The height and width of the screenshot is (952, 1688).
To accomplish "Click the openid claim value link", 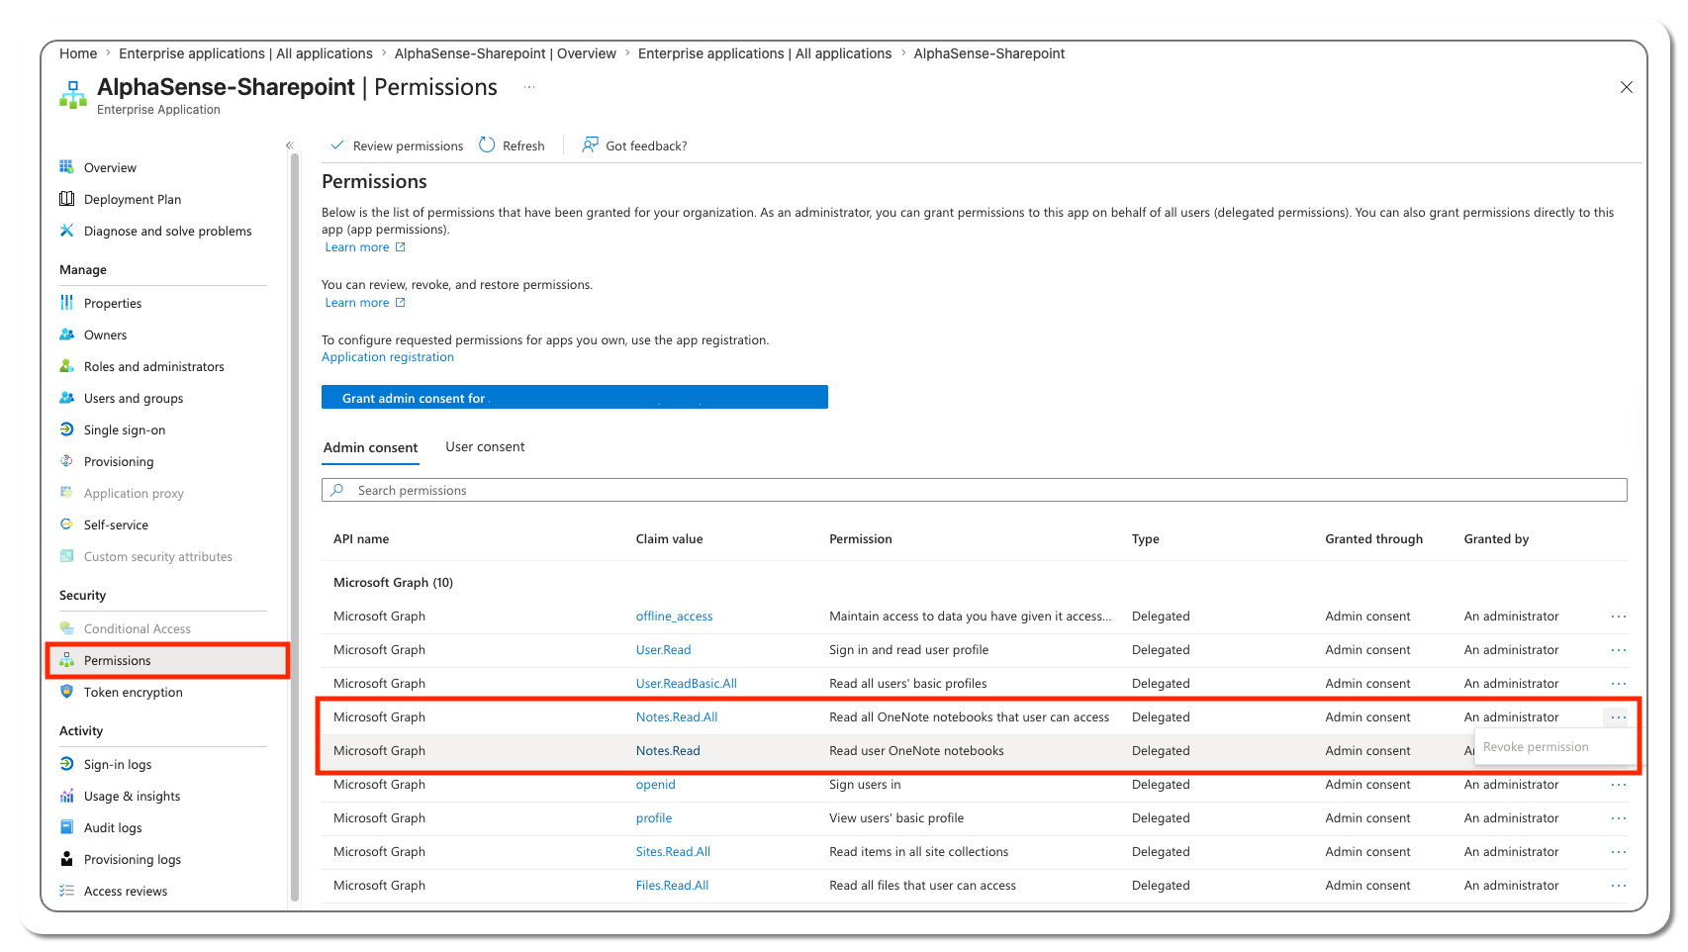I will pos(655,785).
